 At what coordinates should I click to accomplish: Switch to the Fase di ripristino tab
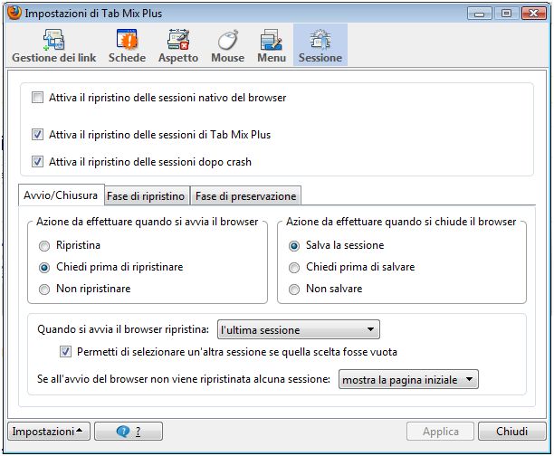coord(146,196)
